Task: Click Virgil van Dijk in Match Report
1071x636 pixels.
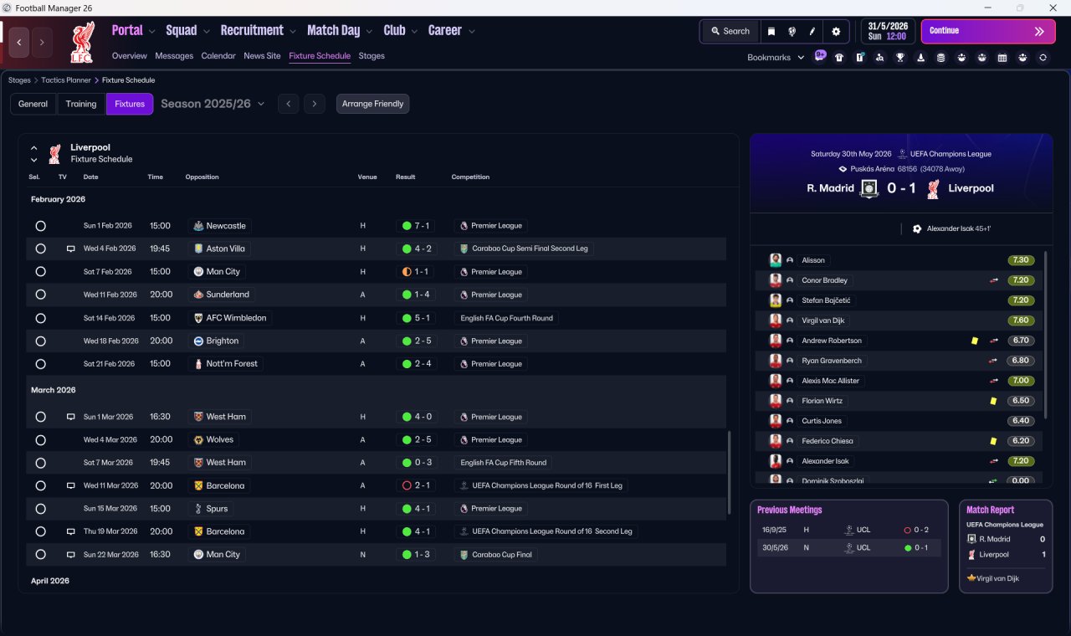Action: (x=997, y=578)
